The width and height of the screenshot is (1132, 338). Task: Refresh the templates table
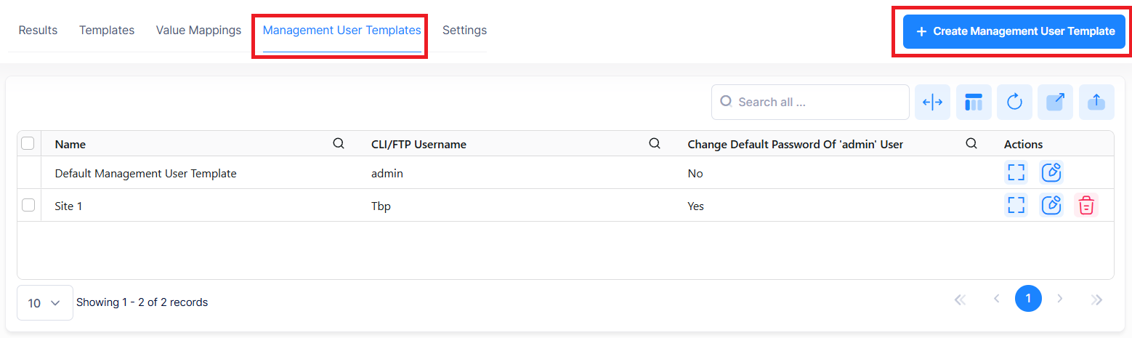click(1014, 102)
